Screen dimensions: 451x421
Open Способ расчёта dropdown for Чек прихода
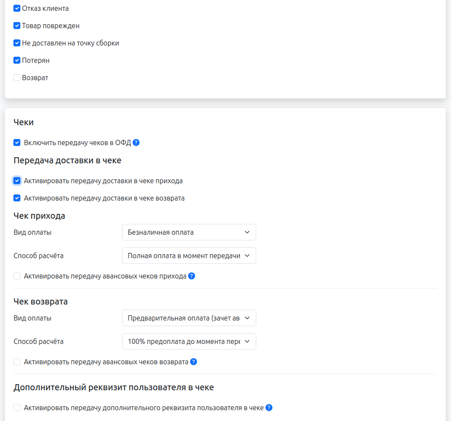(x=189, y=256)
